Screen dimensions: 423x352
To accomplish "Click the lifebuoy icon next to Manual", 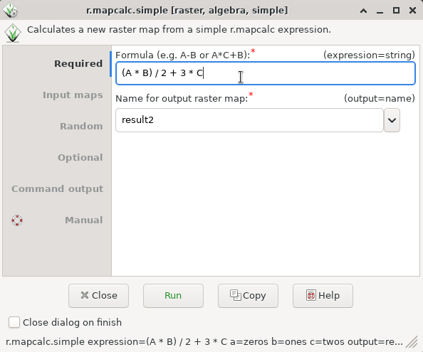I will point(17,220).
